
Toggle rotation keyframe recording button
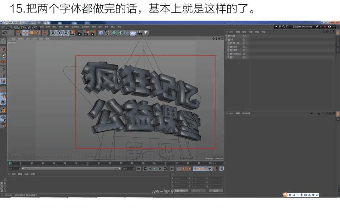[x=205, y=169]
